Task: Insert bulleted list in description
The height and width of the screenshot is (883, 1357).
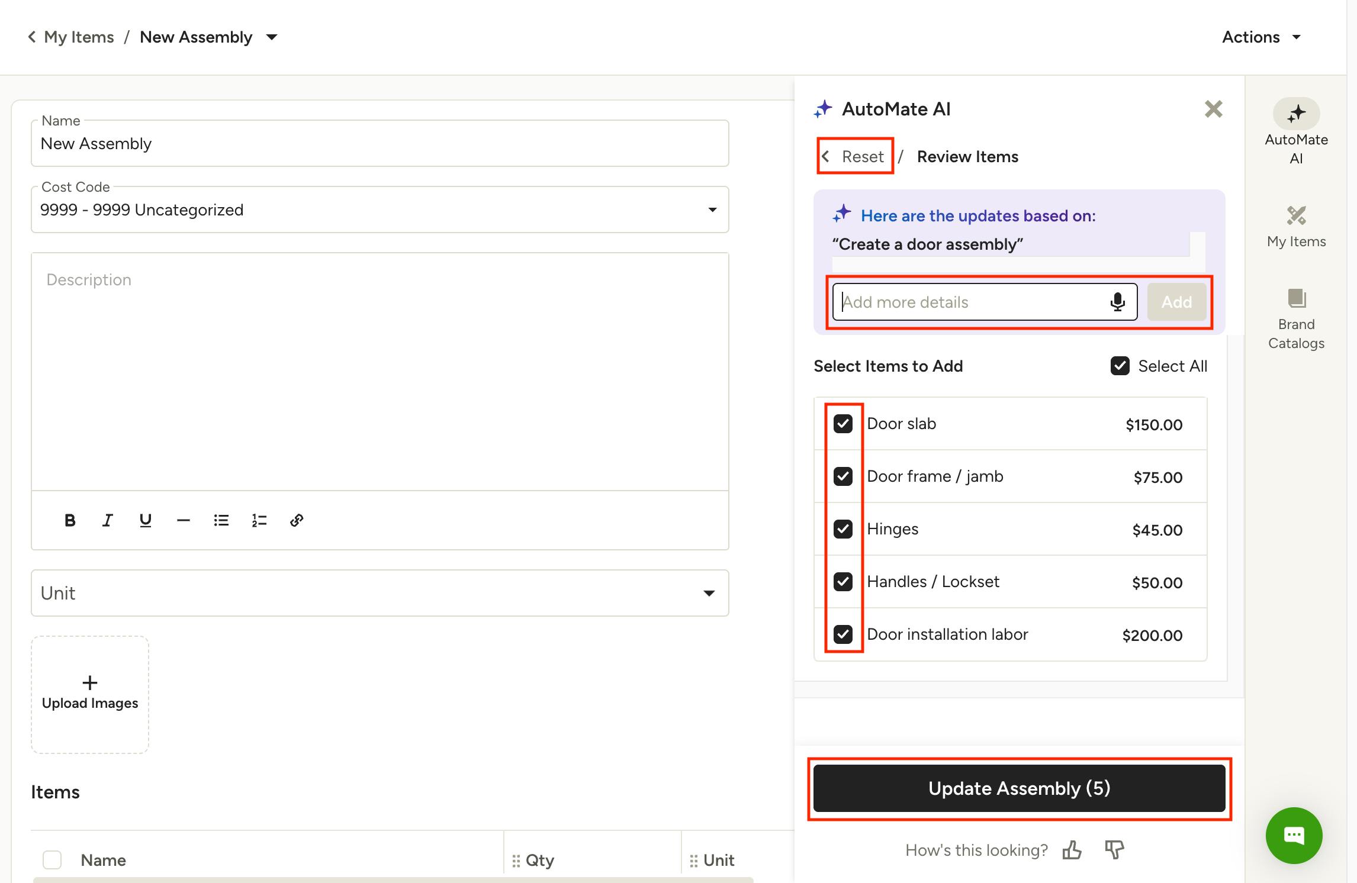Action: (221, 520)
